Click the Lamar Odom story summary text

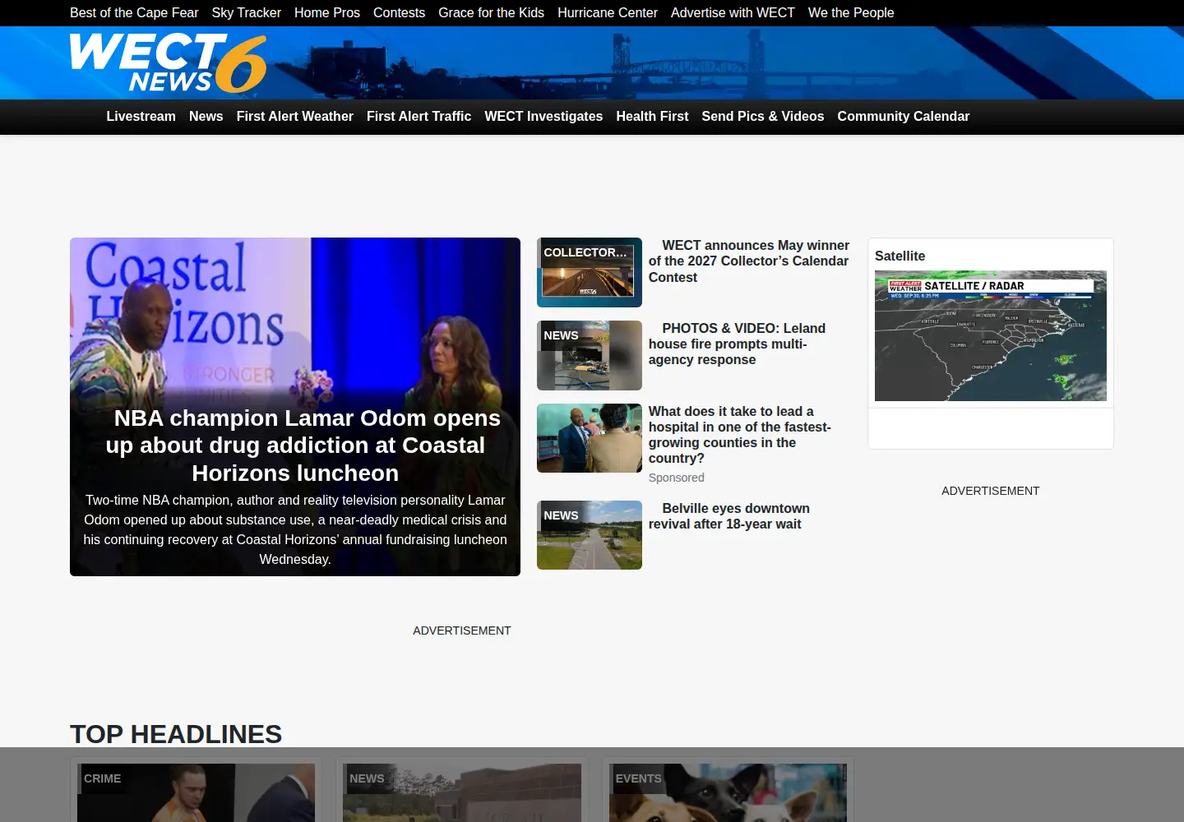(x=295, y=529)
